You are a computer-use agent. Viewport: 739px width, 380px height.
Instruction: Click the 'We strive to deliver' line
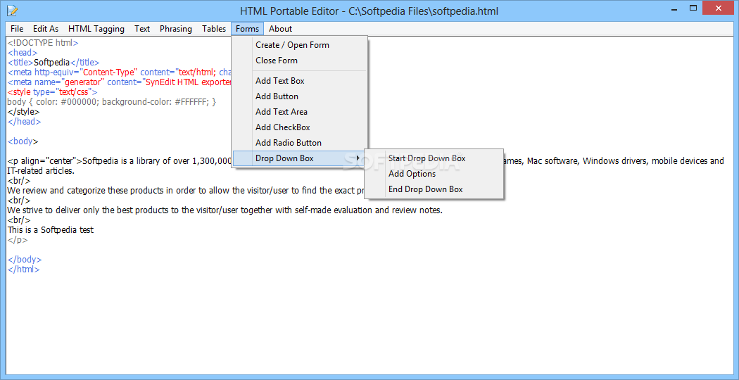click(225, 210)
